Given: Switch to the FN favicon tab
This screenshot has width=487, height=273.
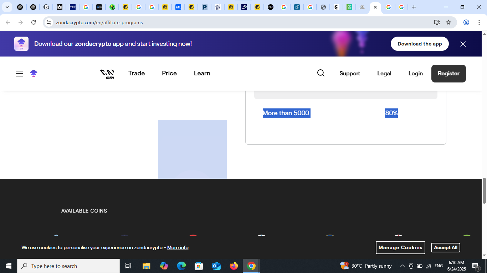Looking at the screenshot, I should click(271, 7).
